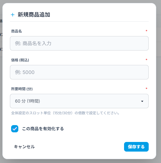Image resolution: width=161 pixels, height=163 pixels.
Task: Click the 保存する button
Action: (x=136, y=147)
